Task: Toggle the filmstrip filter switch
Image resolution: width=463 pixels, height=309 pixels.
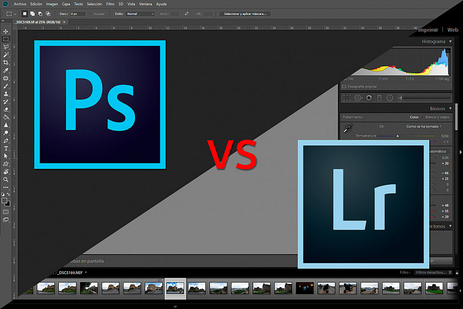Action: pos(457,272)
